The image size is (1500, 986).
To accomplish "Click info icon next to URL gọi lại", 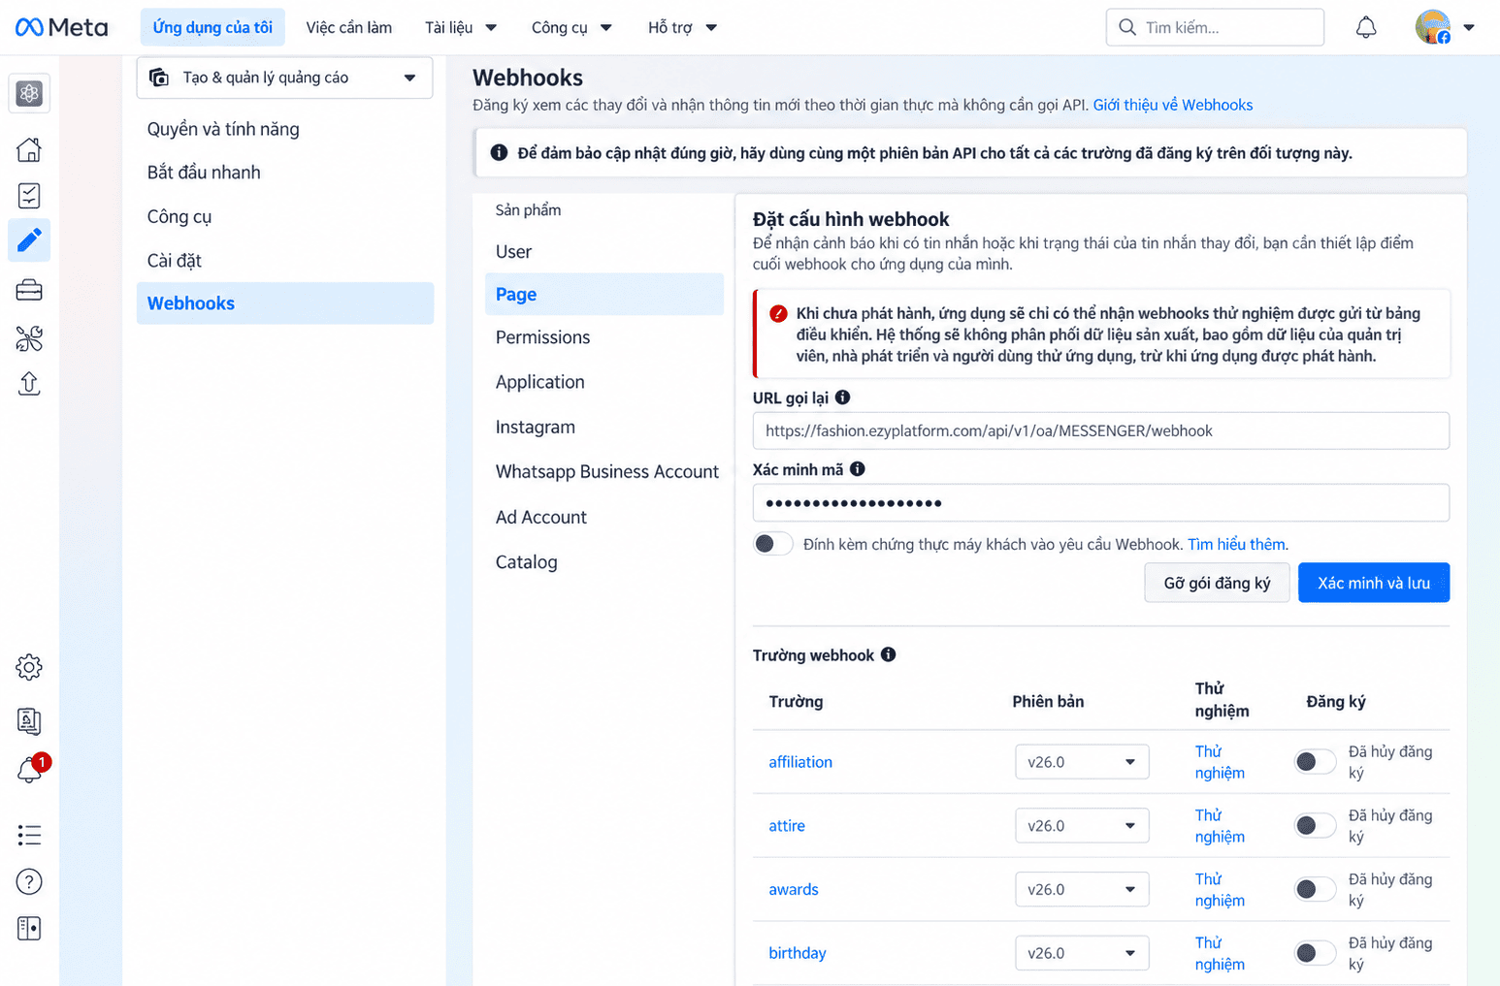I will (x=842, y=397).
